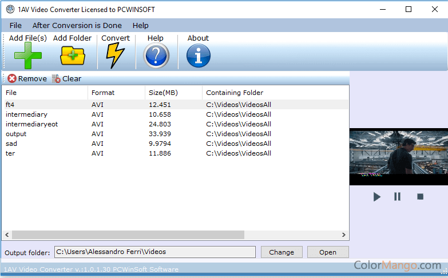Open the About info icon
Viewport: 448px width, 278px height.
click(x=199, y=55)
